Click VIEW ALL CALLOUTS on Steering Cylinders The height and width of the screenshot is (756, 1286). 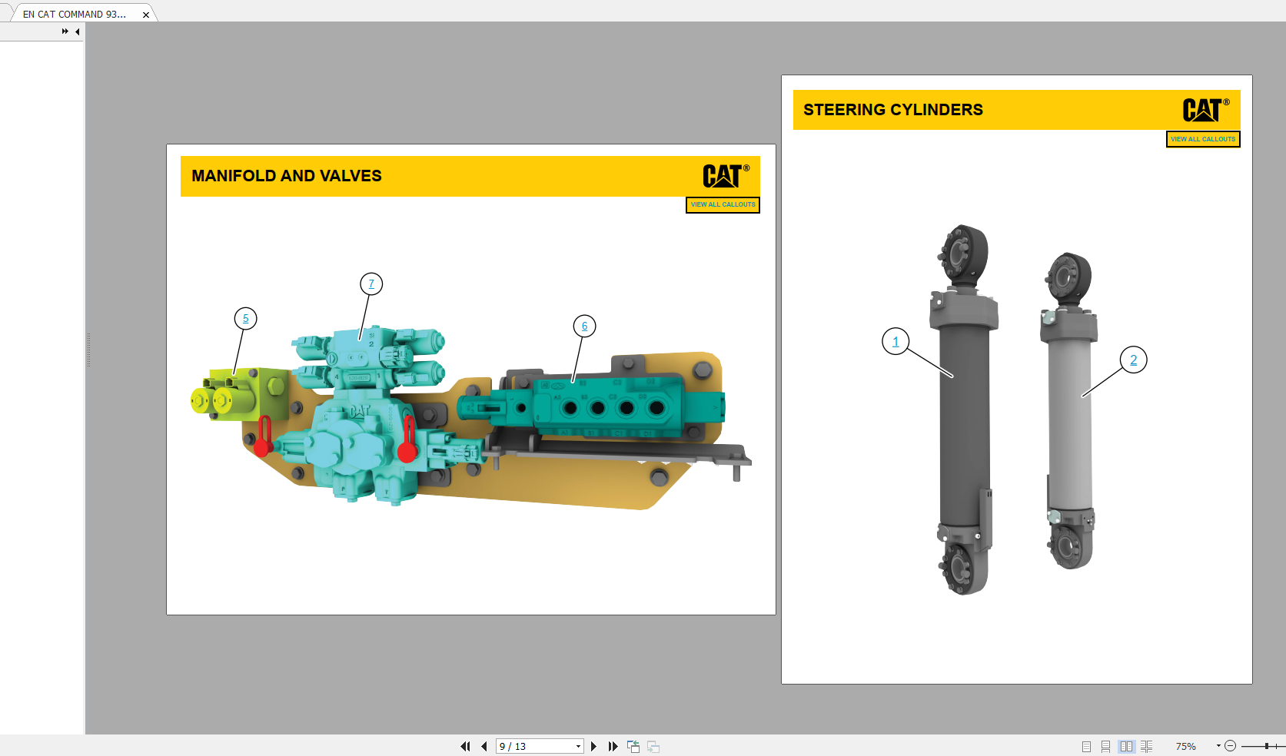1203,139
